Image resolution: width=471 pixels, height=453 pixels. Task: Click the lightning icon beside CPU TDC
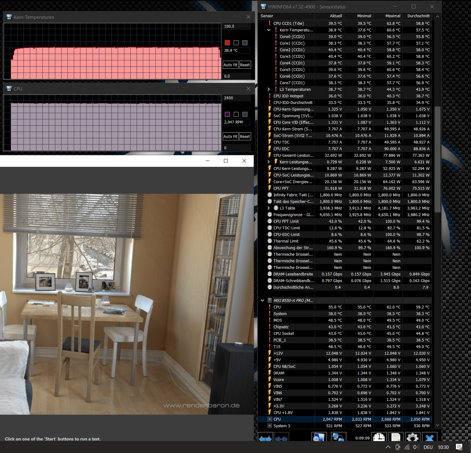270,142
